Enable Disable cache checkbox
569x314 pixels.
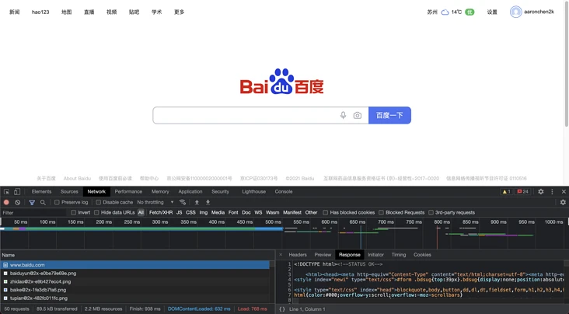click(99, 202)
